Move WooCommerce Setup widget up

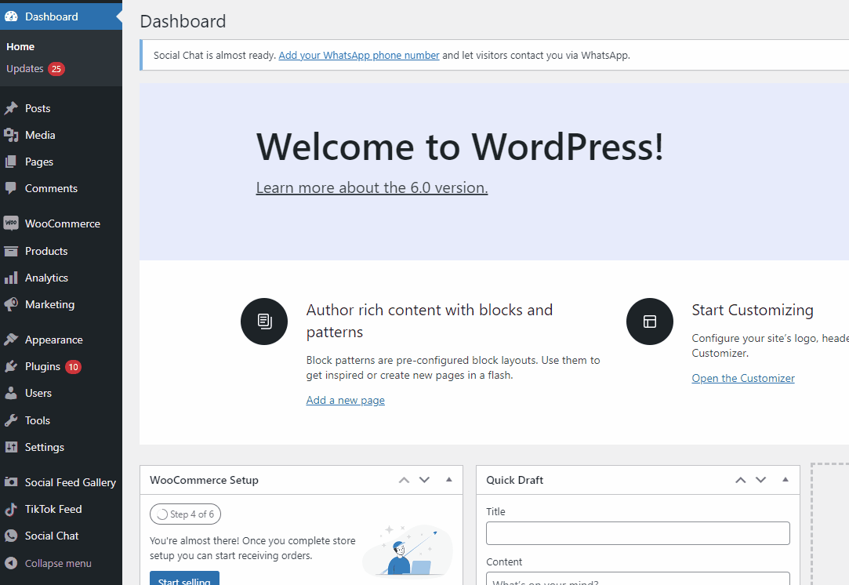(x=404, y=480)
